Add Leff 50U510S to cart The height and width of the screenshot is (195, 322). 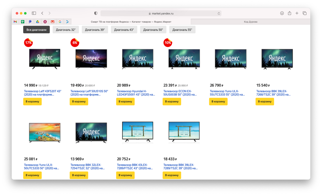[x=79, y=101]
